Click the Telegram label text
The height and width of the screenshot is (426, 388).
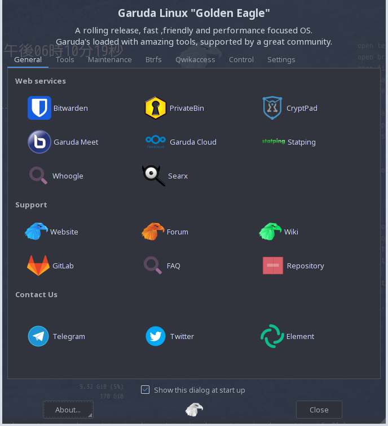[69, 337]
